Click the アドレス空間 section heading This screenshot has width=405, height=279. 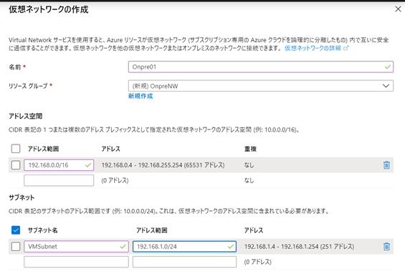coord(26,117)
